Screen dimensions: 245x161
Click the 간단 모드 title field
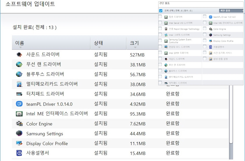(201, 4)
